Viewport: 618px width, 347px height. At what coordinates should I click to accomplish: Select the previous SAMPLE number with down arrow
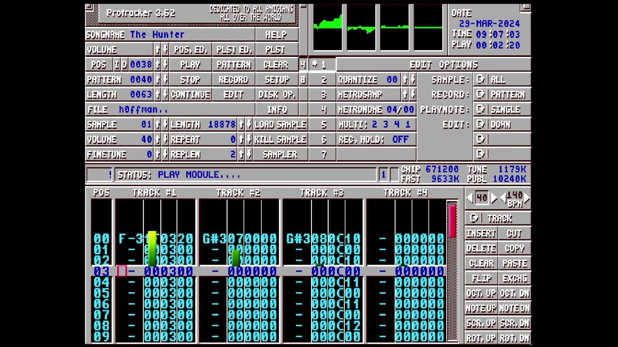[x=165, y=124]
